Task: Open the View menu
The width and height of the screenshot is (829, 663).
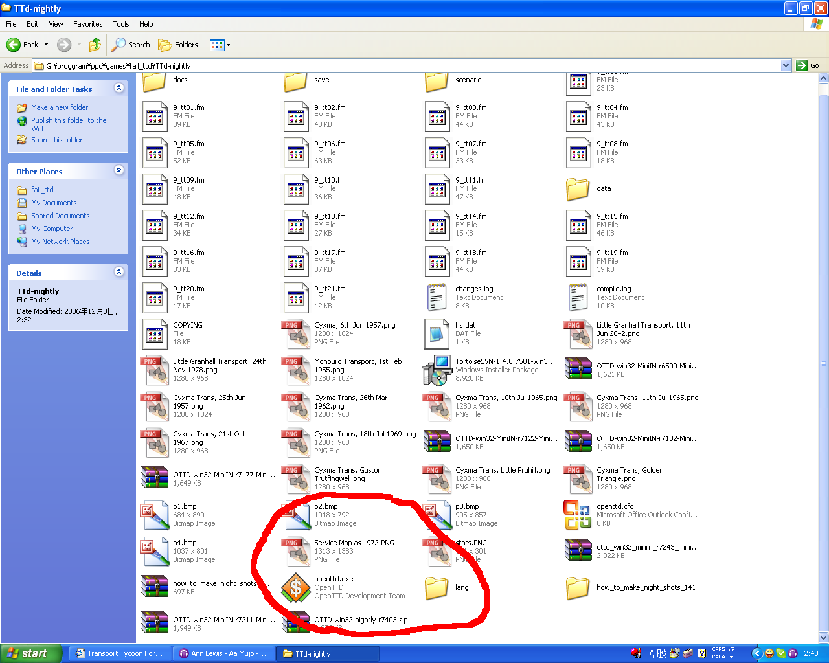Action: (56, 24)
